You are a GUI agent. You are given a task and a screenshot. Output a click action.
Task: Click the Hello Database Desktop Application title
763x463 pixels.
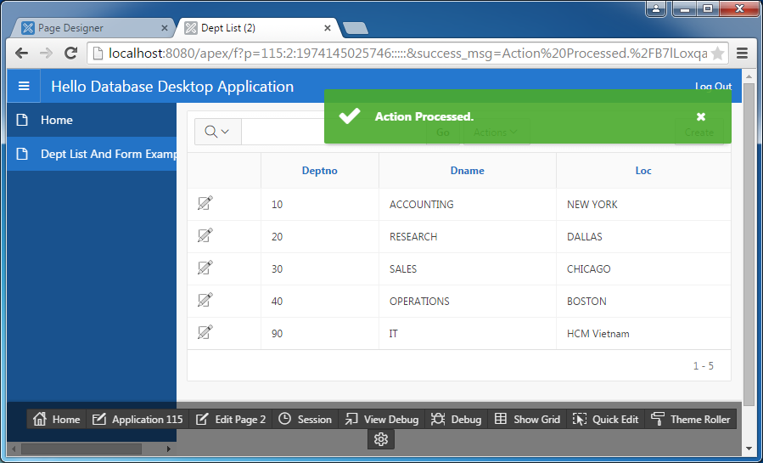click(172, 86)
